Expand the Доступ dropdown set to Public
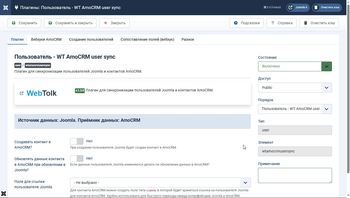Viewport: 350px width, 198px height. click(x=295, y=88)
